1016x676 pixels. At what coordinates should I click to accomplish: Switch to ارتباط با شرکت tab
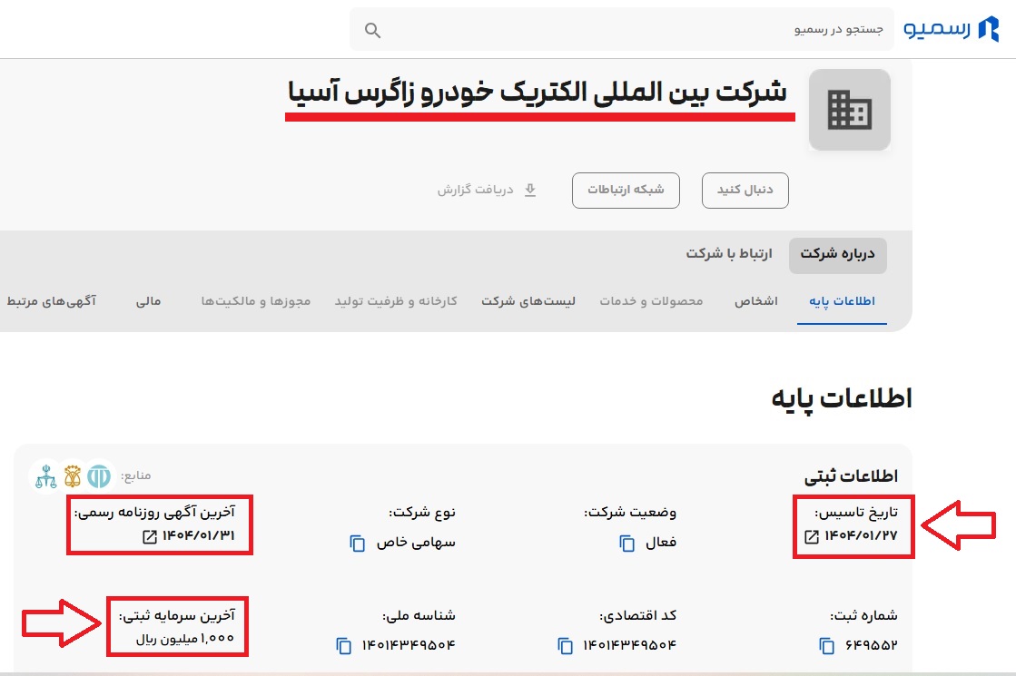[729, 254]
